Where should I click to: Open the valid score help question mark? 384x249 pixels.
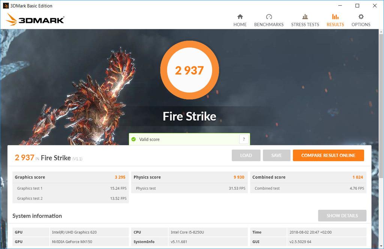(x=244, y=139)
